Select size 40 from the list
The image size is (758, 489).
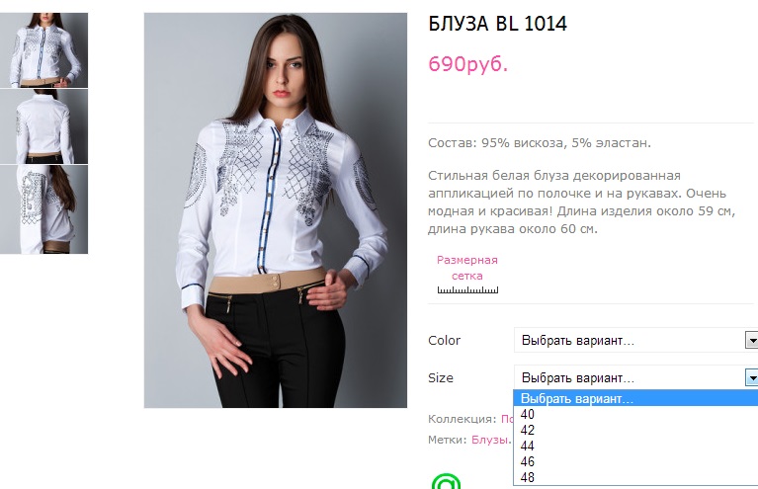(x=528, y=415)
